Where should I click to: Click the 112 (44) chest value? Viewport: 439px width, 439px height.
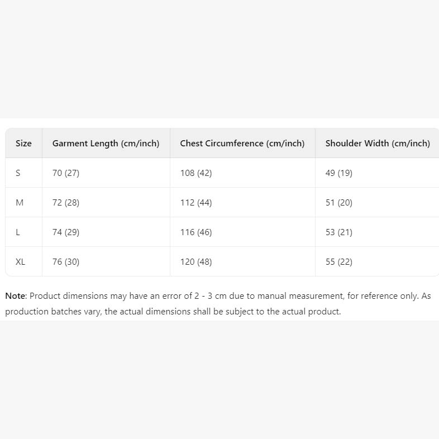pyautogui.click(x=196, y=203)
